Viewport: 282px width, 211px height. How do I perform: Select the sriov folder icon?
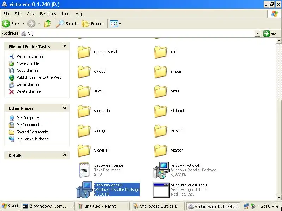point(84,91)
